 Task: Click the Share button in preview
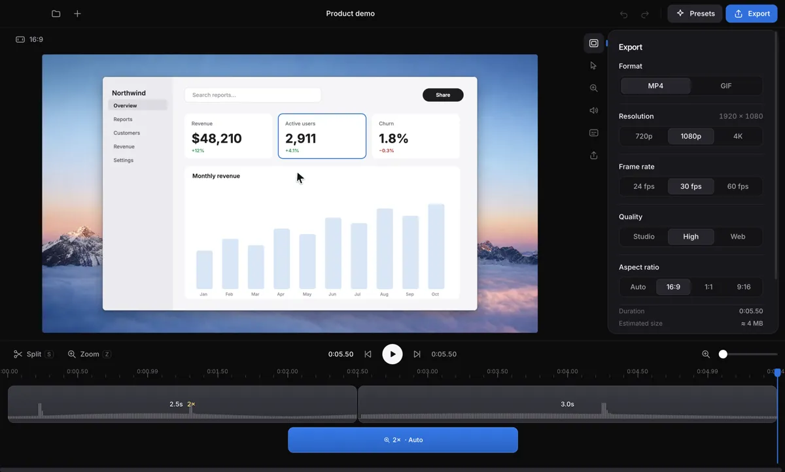tap(443, 95)
